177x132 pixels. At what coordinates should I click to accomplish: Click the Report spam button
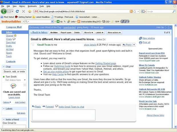coord(66,33)
